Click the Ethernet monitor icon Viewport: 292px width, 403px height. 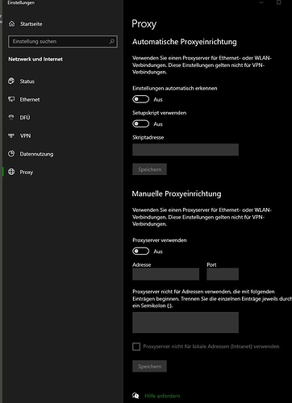[x=11, y=99]
